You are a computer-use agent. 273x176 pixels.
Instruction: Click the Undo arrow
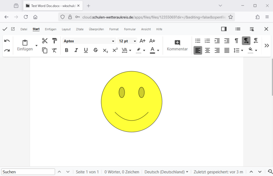point(7,41)
